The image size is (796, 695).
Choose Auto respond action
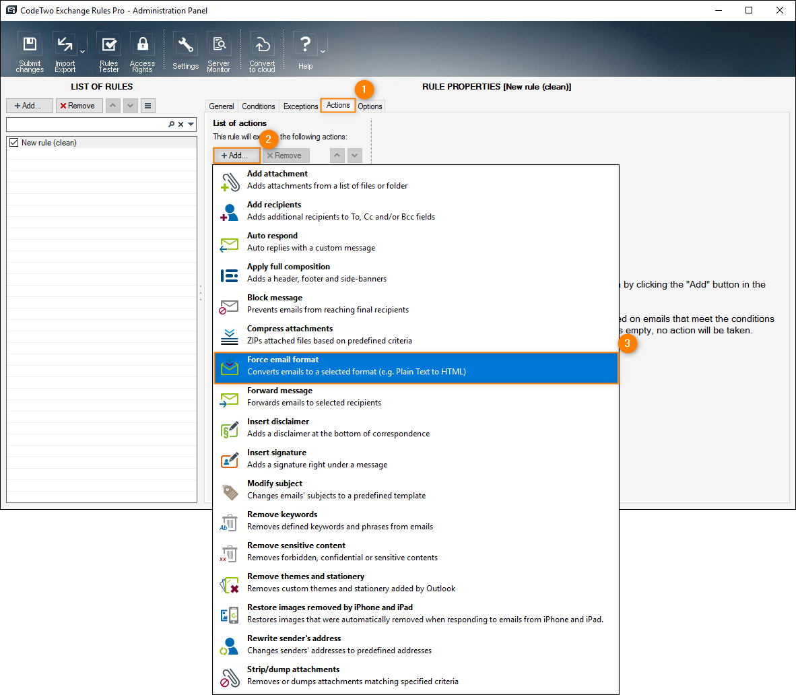click(416, 242)
